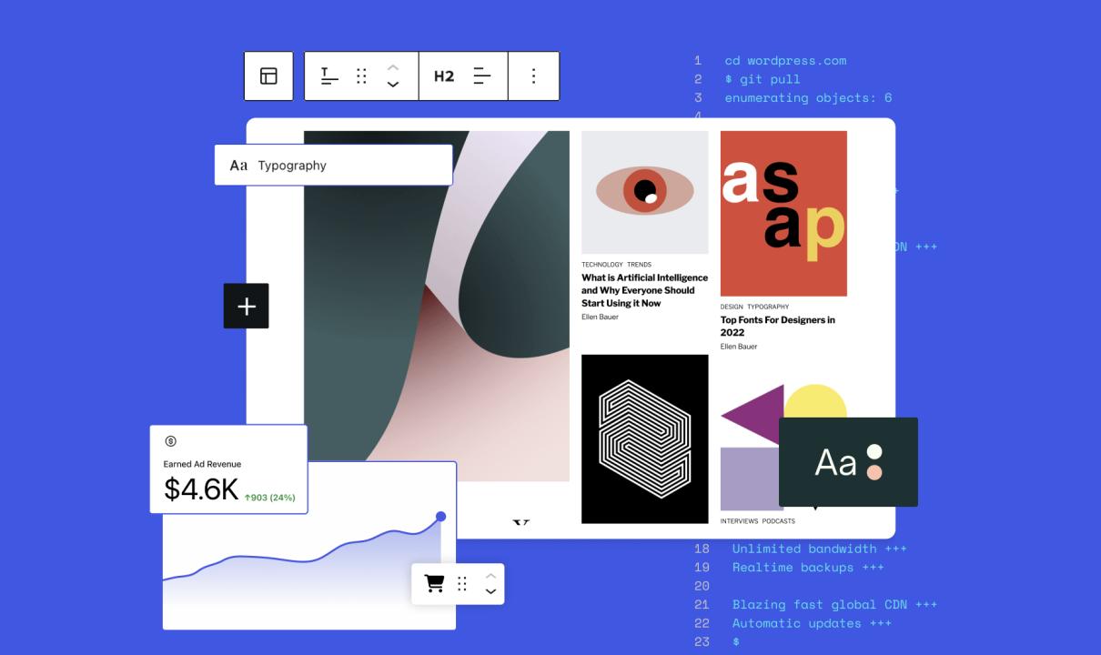The width and height of the screenshot is (1101, 655).
Task: Click the text alignment icon beside H2
Action: point(482,76)
